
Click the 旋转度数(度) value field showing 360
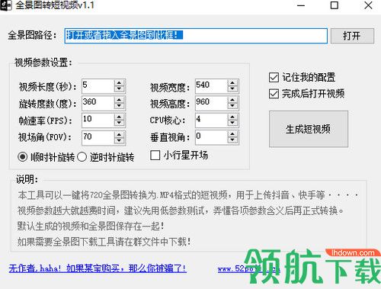pos(98,103)
